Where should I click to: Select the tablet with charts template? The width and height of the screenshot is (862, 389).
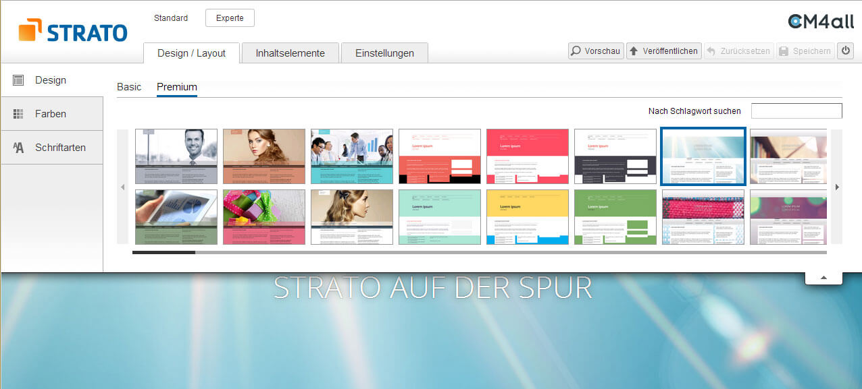[176, 217]
